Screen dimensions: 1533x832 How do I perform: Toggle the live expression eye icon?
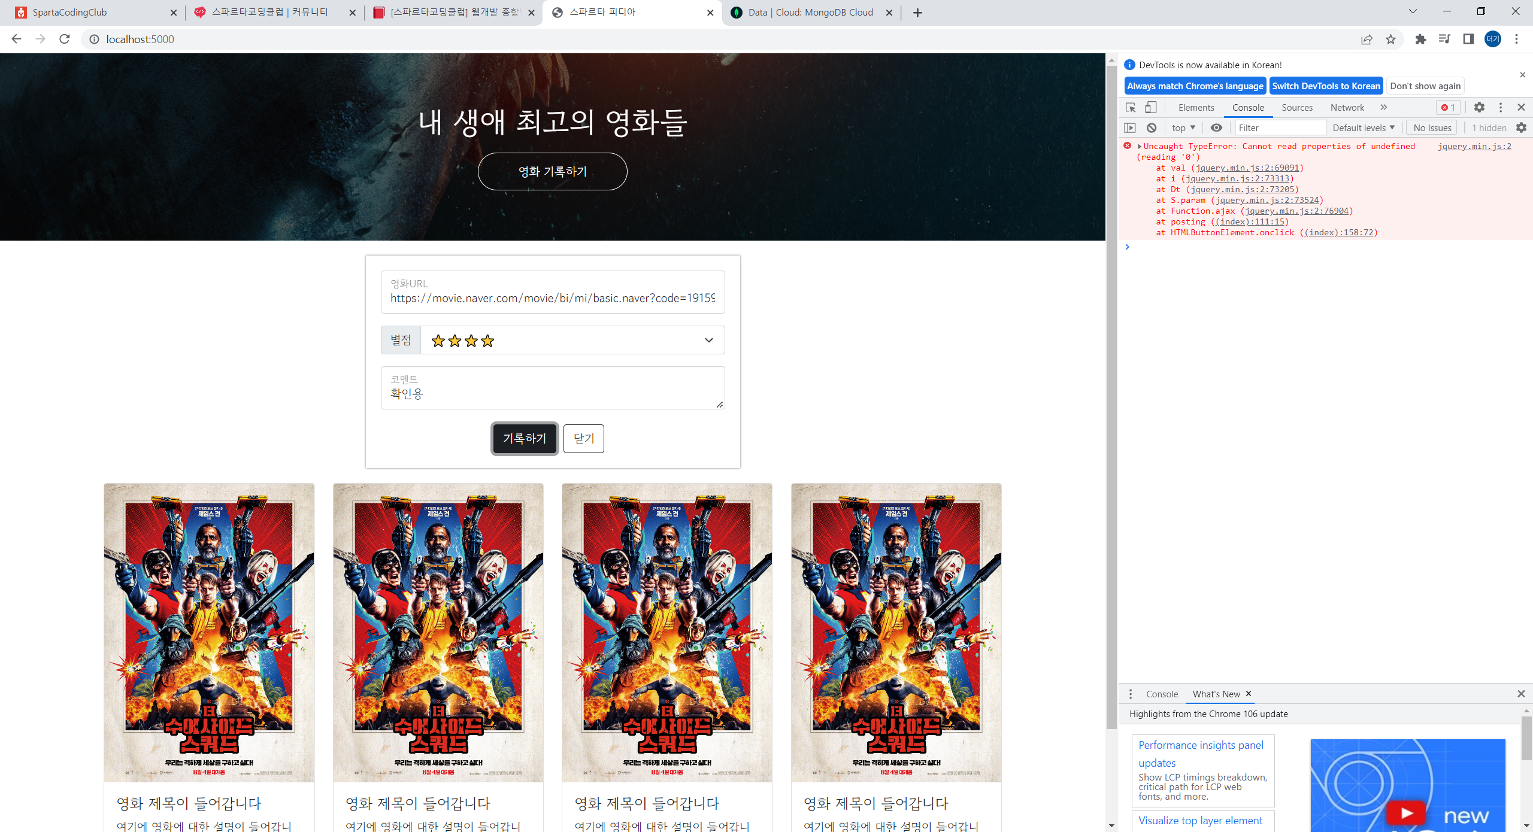pyautogui.click(x=1216, y=127)
